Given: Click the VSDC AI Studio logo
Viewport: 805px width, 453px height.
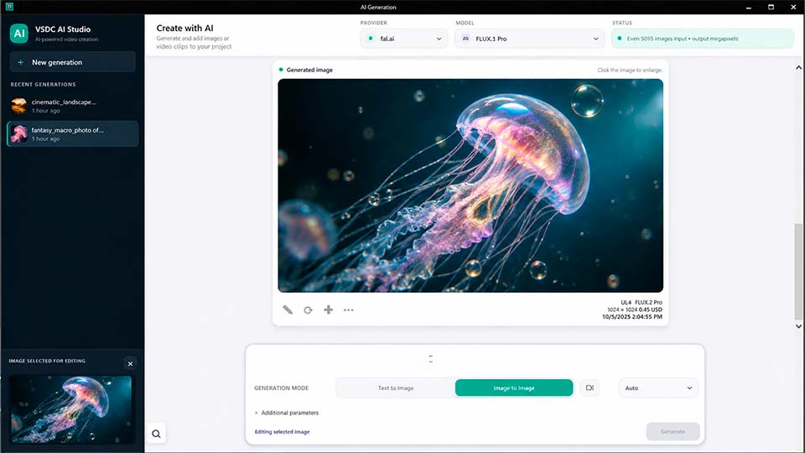Looking at the screenshot, I should (x=19, y=34).
